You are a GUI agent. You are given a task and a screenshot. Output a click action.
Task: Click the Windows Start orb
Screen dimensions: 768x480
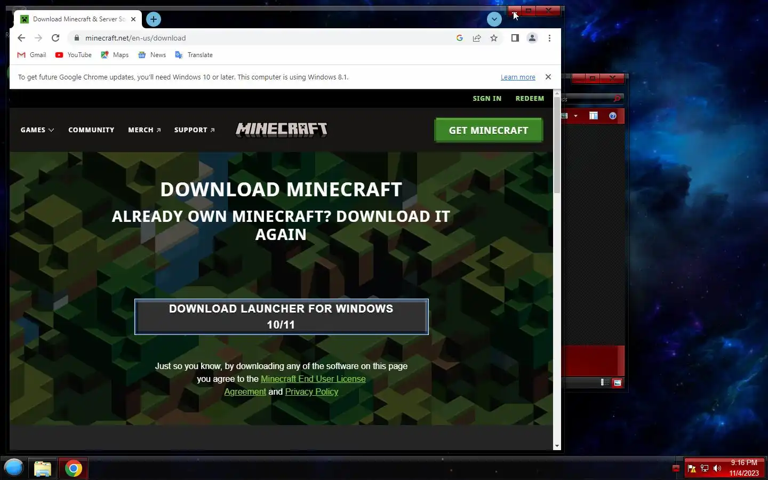14,468
